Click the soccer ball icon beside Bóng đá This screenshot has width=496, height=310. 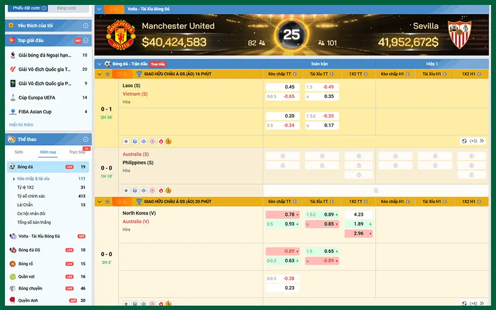[x=12, y=166]
